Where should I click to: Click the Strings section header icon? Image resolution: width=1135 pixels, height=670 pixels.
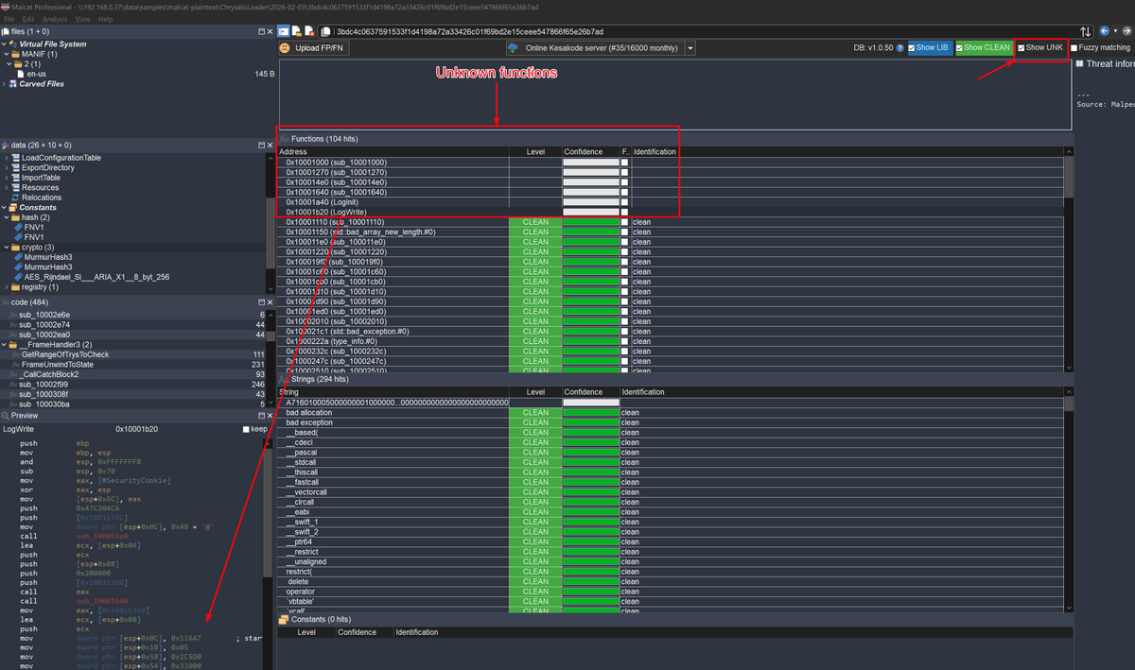click(284, 379)
